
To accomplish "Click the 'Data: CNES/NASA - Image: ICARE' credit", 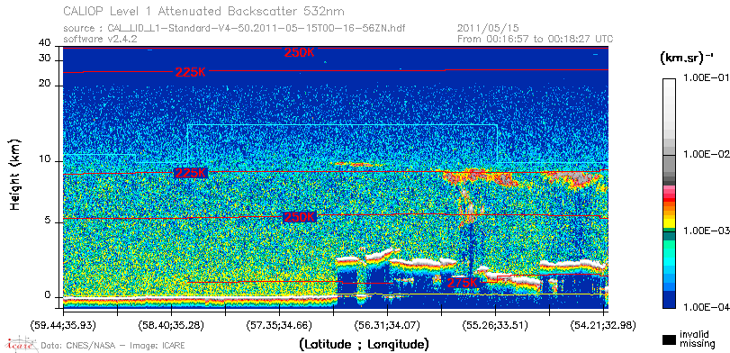I will pyautogui.click(x=113, y=346).
